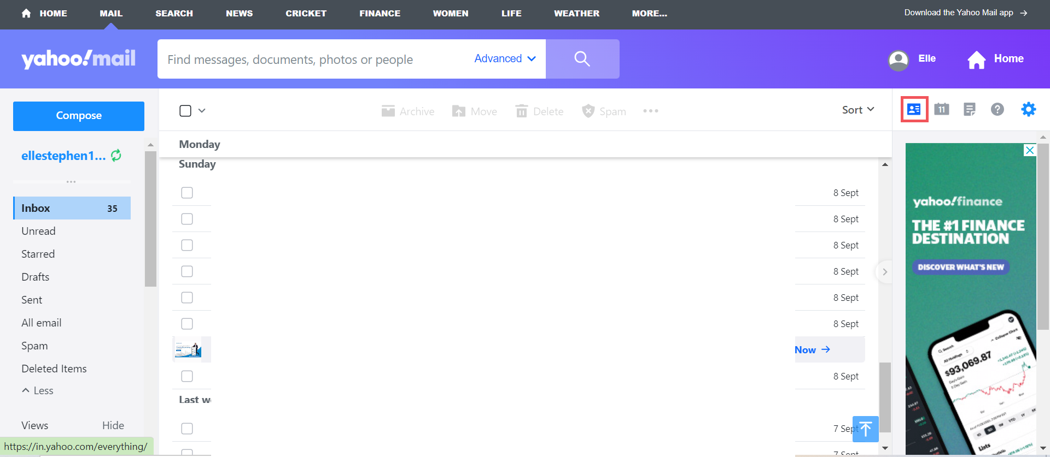Open the SEARCH tab in top nav

point(174,13)
